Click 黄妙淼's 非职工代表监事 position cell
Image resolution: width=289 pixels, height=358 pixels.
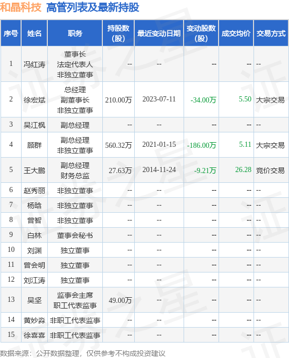pyautogui.click(x=75, y=320)
